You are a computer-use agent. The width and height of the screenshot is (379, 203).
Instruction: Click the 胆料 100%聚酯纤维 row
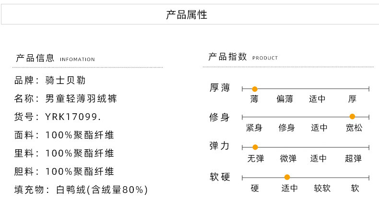(x=64, y=171)
